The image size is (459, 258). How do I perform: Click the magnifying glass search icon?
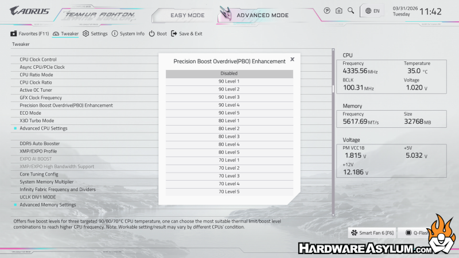[x=351, y=10]
